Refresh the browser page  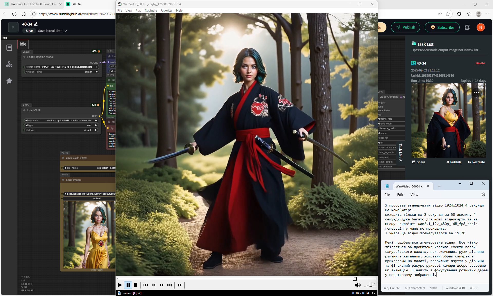point(14,14)
